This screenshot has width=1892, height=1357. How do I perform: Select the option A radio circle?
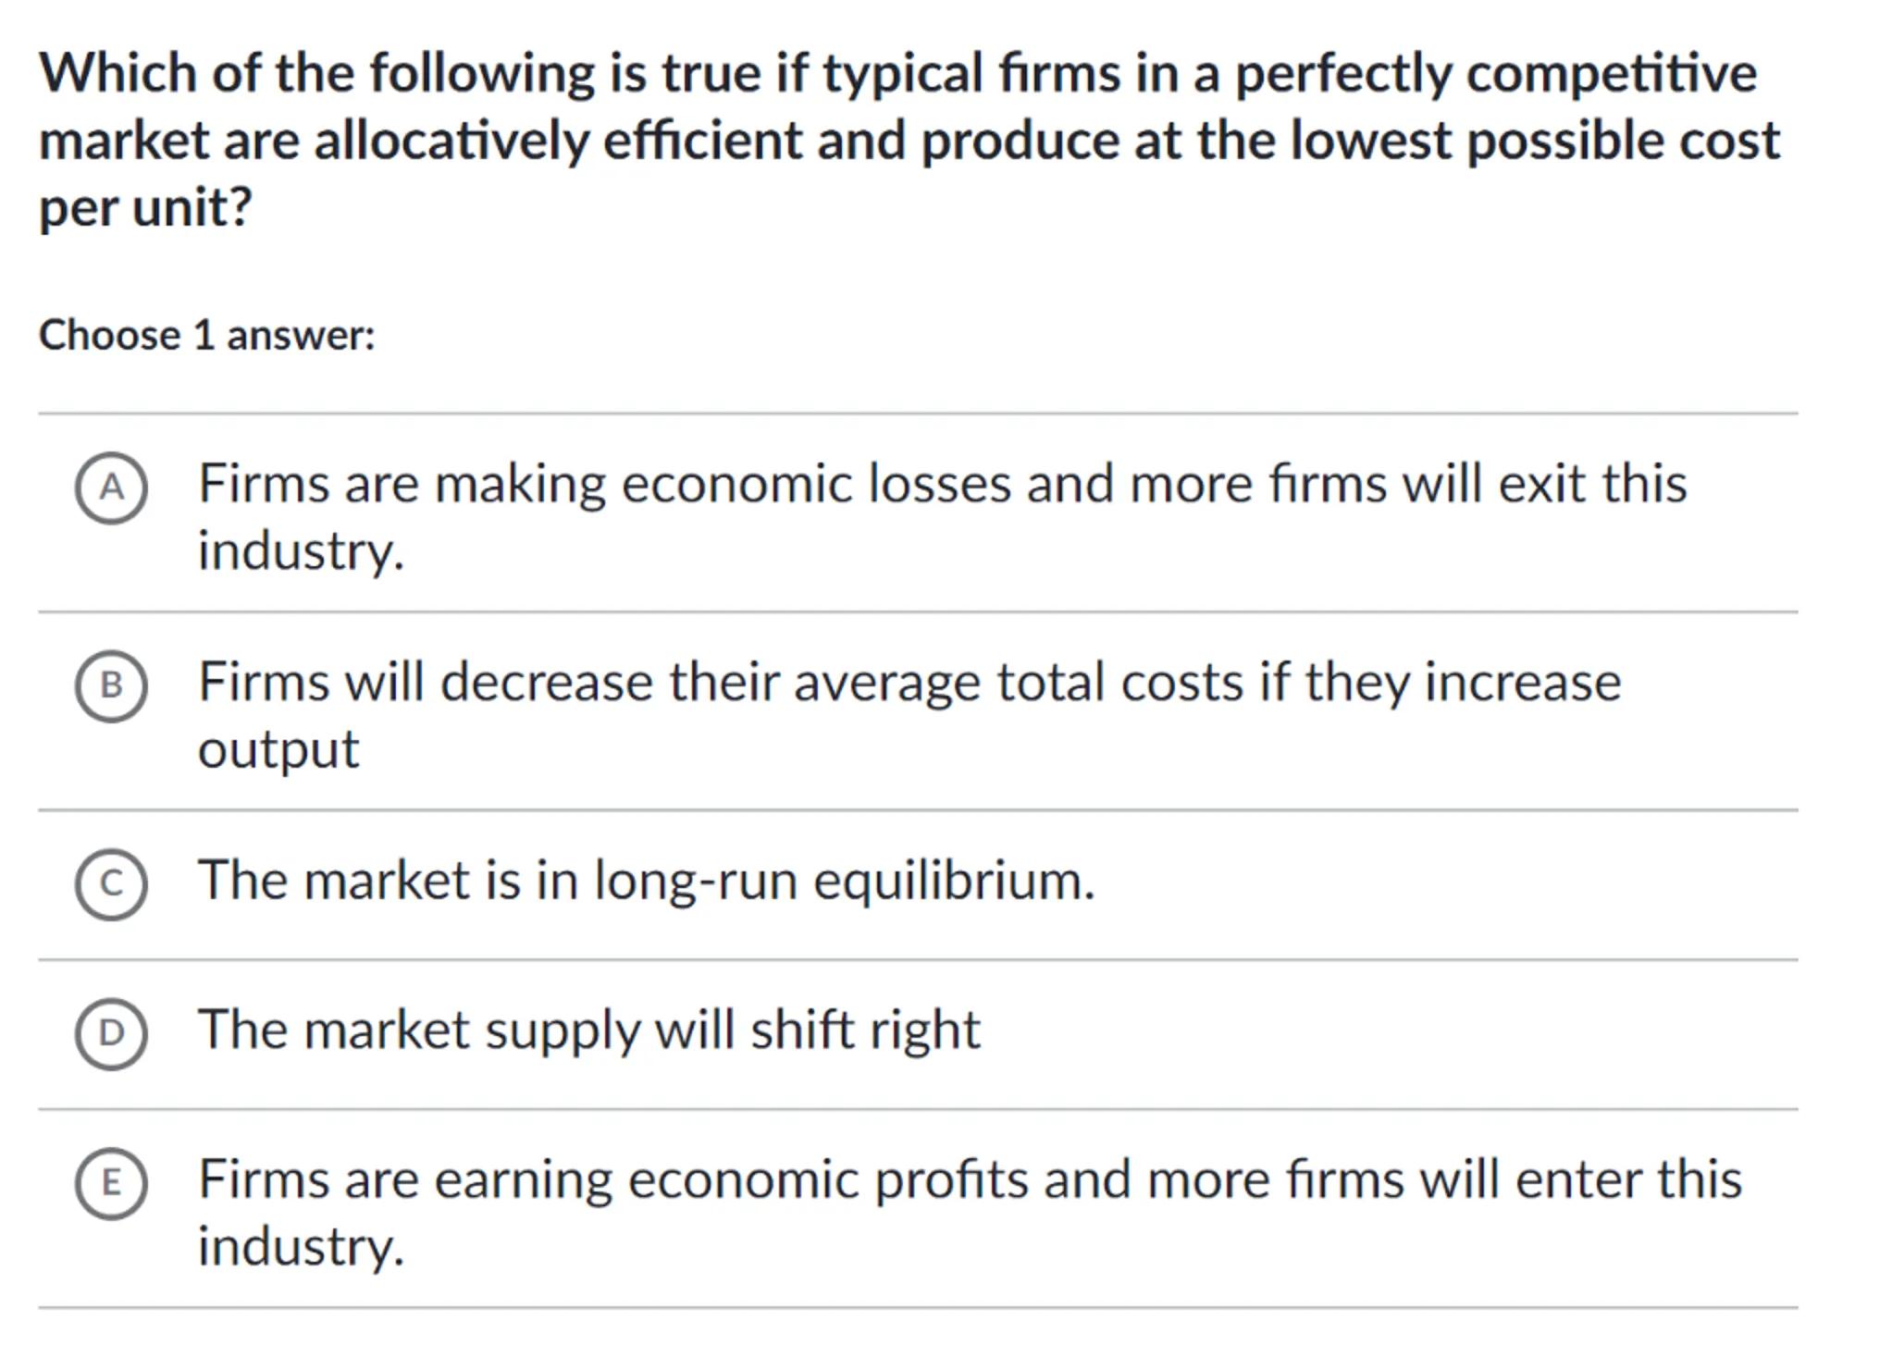click(111, 487)
